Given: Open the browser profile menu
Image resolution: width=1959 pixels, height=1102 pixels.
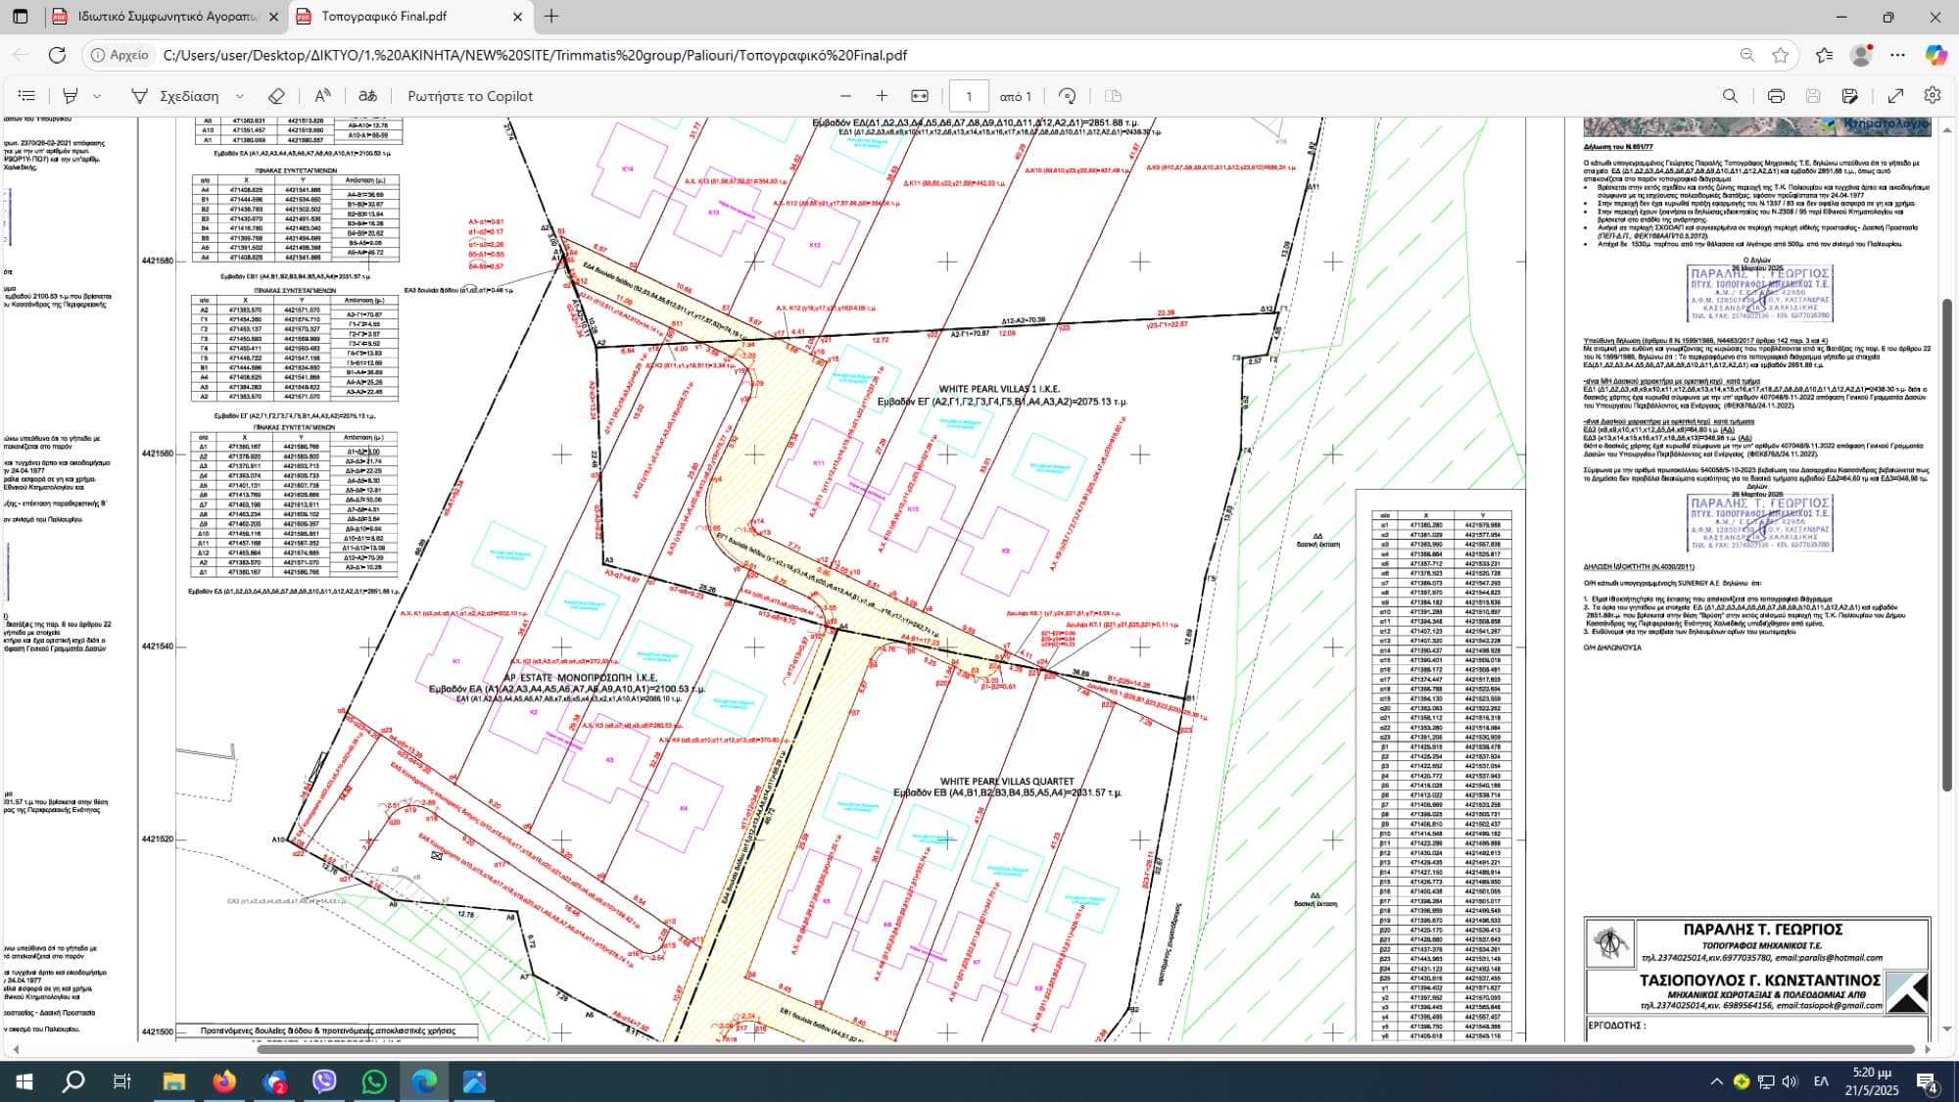Looking at the screenshot, I should pos(1861,55).
